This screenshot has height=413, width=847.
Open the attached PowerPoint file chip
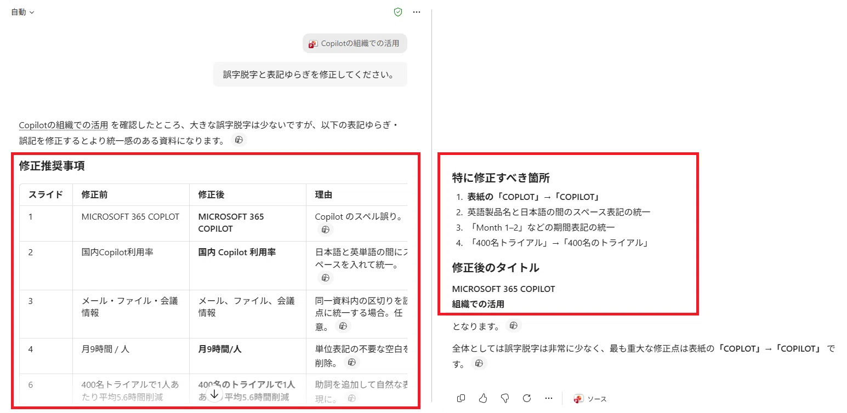(355, 43)
